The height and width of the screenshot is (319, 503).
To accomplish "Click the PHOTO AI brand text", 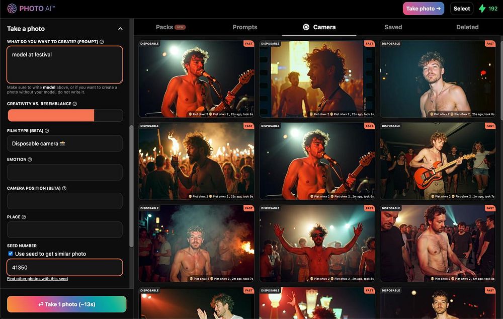I will 37,9.
